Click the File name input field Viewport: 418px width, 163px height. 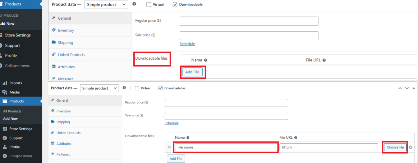226,147
